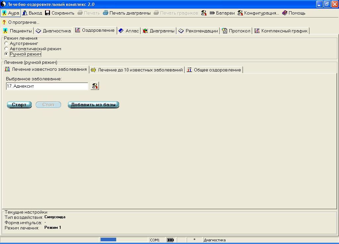Open the Помощь help book

click(x=294, y=13)
